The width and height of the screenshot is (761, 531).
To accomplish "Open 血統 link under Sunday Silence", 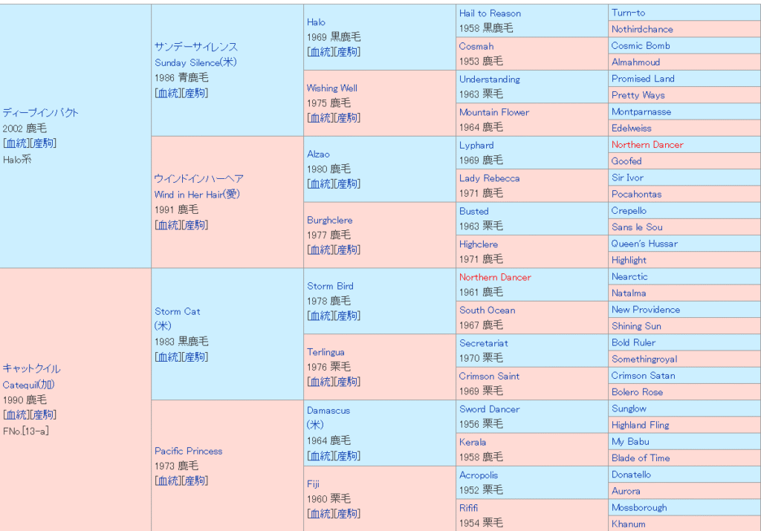I will pyautogui.click(x=168, y=93).
